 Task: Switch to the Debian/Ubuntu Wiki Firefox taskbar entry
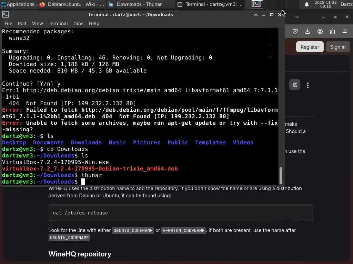[x=72, y=4]
